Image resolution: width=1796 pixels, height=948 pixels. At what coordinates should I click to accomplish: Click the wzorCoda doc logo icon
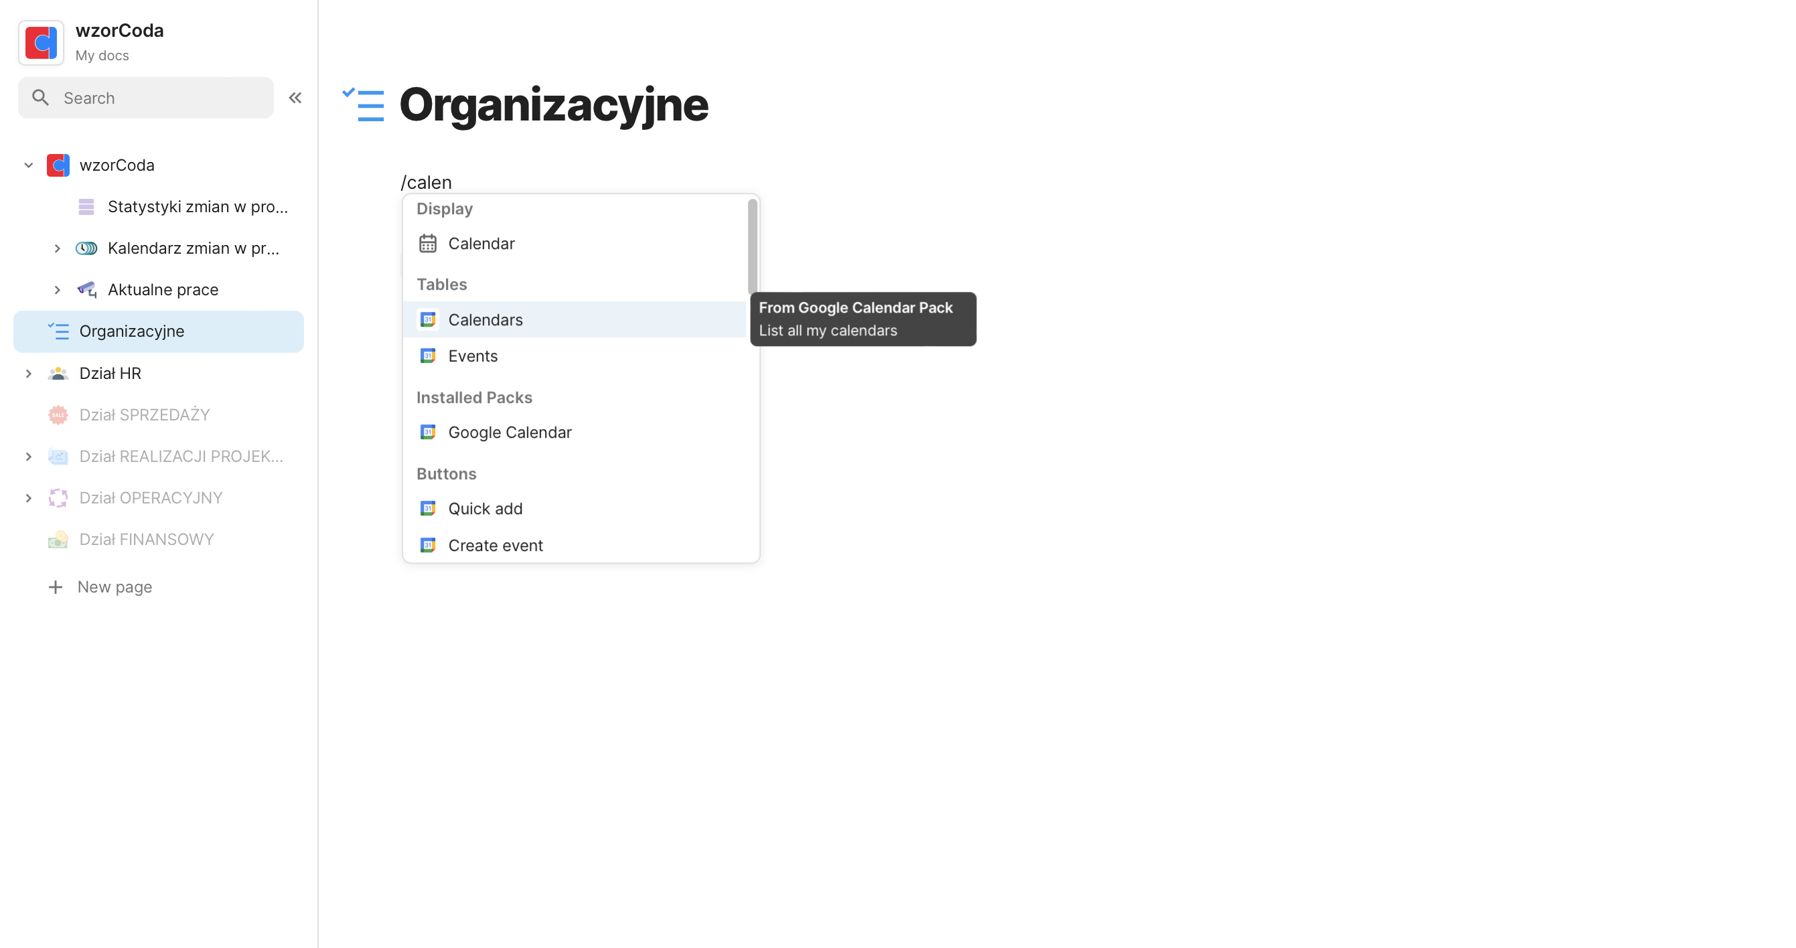click(40, 43)
